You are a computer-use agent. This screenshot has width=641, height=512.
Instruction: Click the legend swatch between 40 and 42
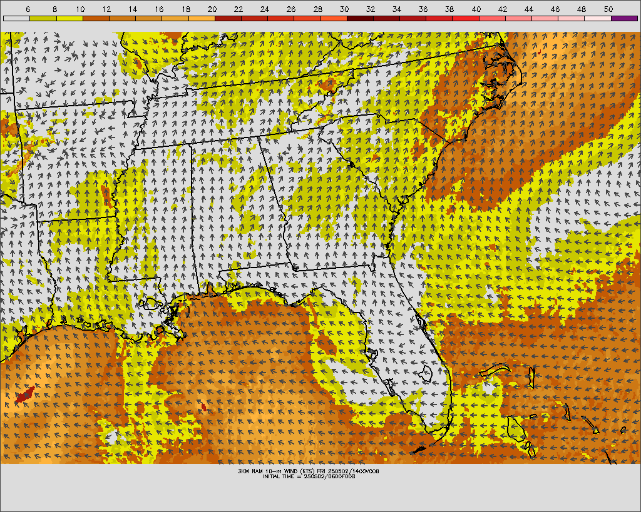492,18
